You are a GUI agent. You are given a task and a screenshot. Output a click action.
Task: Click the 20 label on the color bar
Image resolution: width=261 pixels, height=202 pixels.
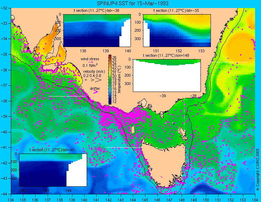coord(114,76)
